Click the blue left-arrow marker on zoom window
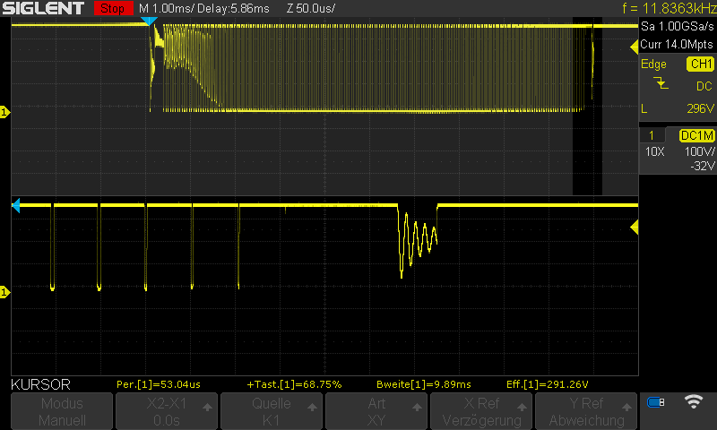 [x=16, y=206]
